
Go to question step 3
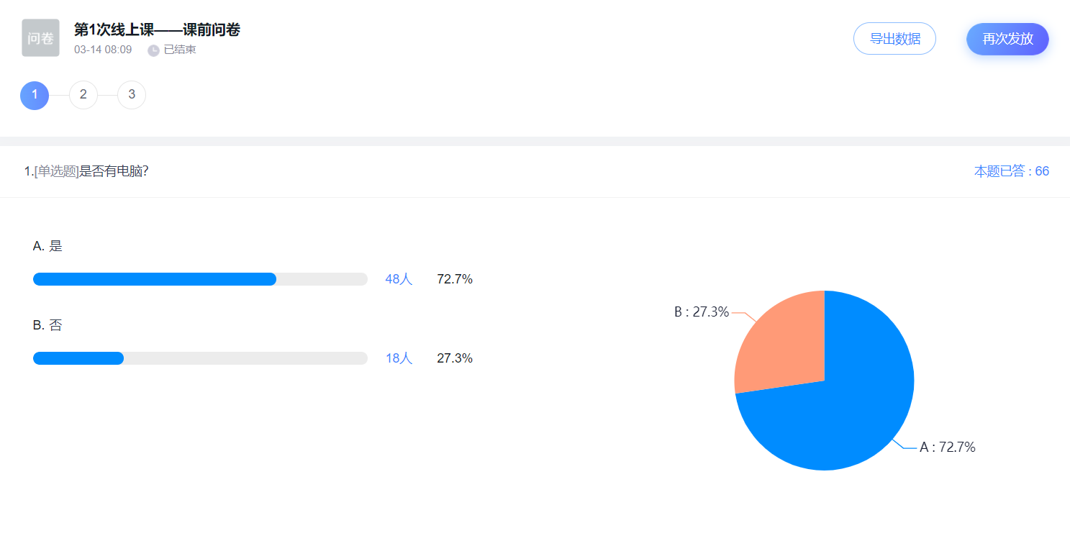132,95
